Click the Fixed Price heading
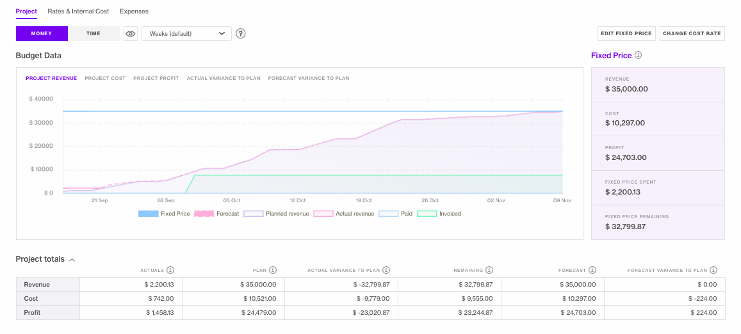Image resolution: width=741 pixels, height=334 pixels. tap(611, 55)
